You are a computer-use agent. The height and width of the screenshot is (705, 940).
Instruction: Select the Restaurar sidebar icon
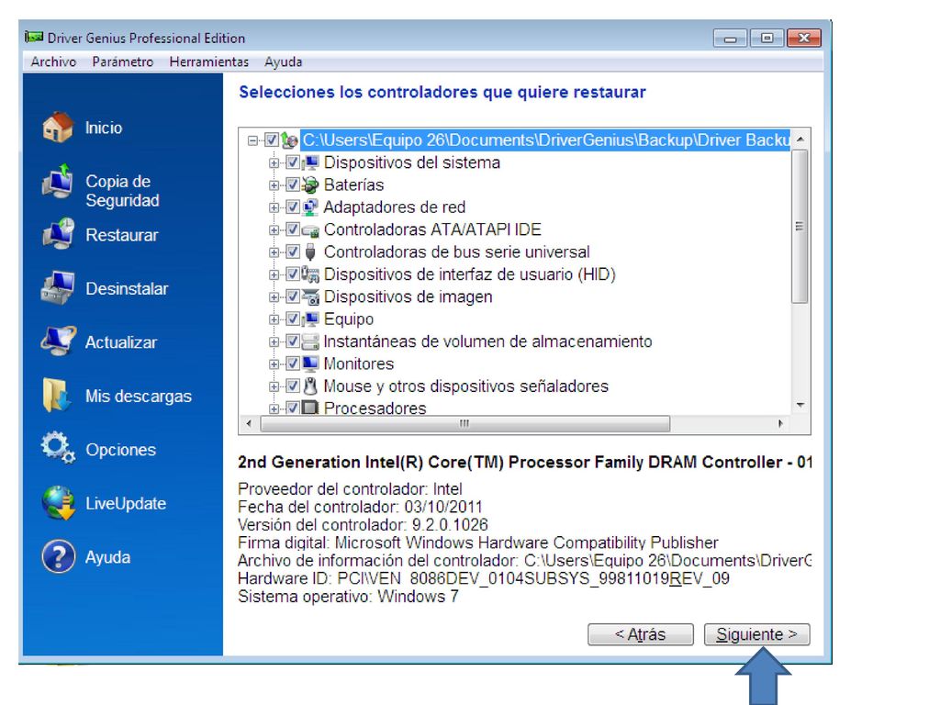[x=58, y=234]
